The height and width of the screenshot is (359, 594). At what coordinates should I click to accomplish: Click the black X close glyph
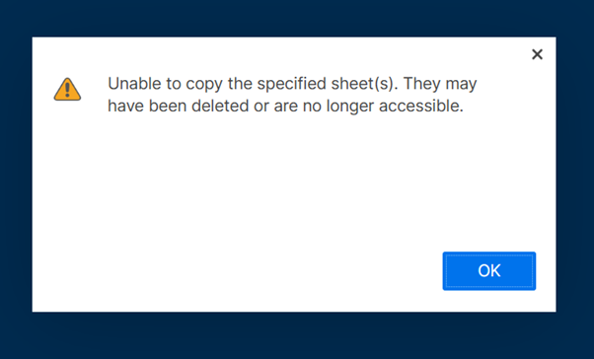click(x=537, y=54)
